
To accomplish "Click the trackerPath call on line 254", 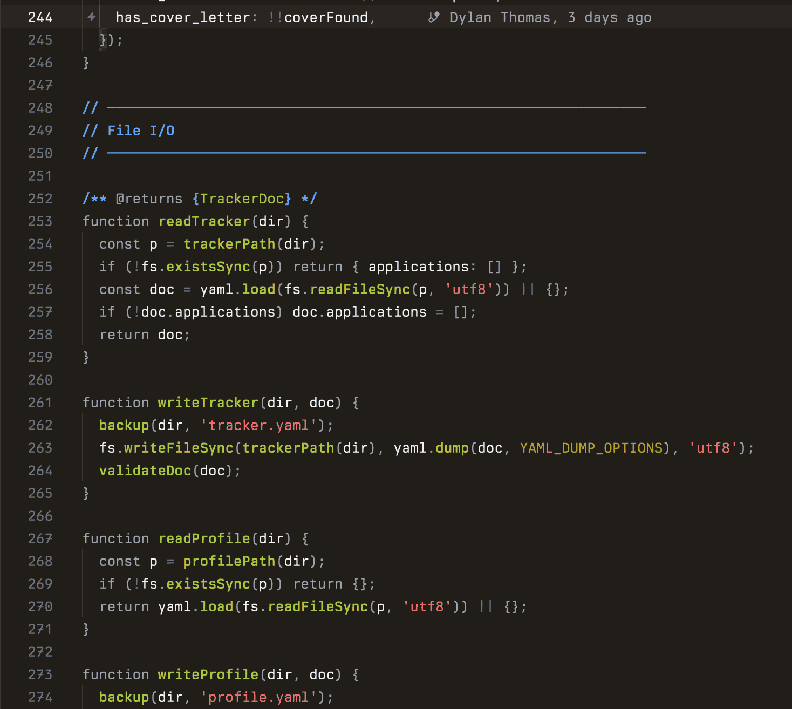I will pyautogui.click(x=229, y=244).
